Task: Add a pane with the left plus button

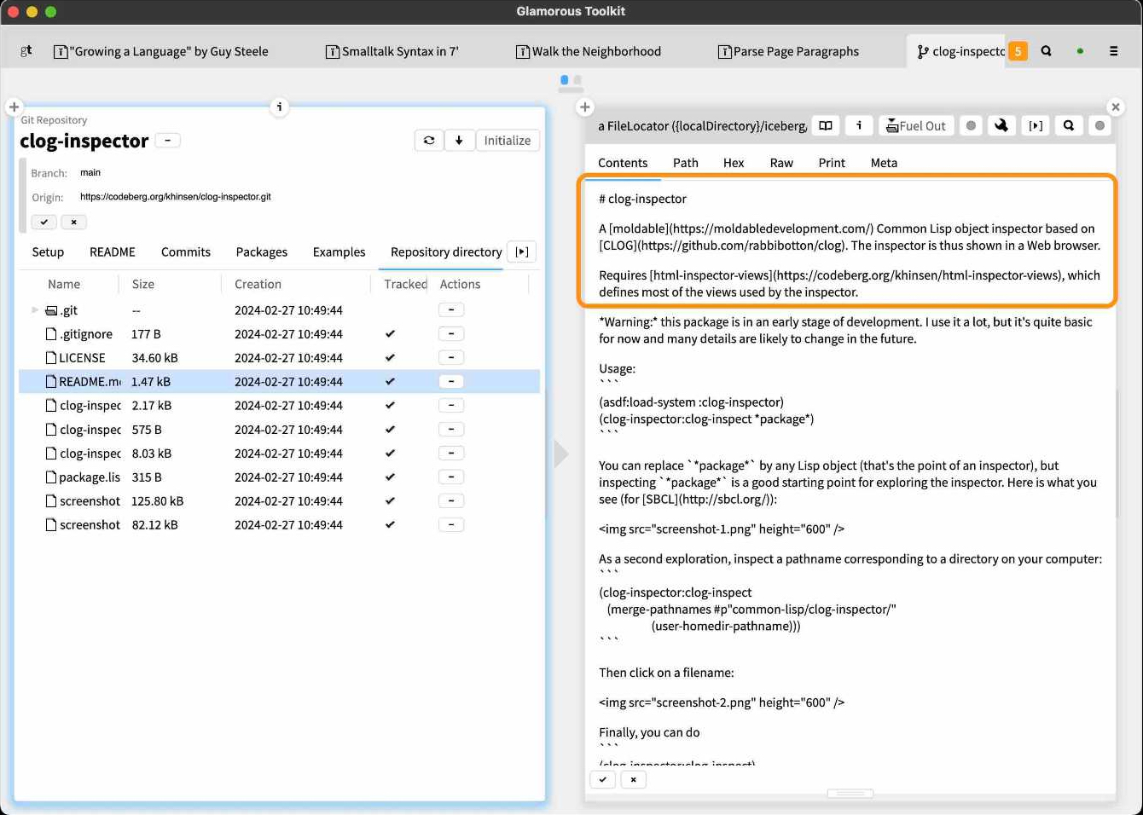Action: [x=14, y=107]
